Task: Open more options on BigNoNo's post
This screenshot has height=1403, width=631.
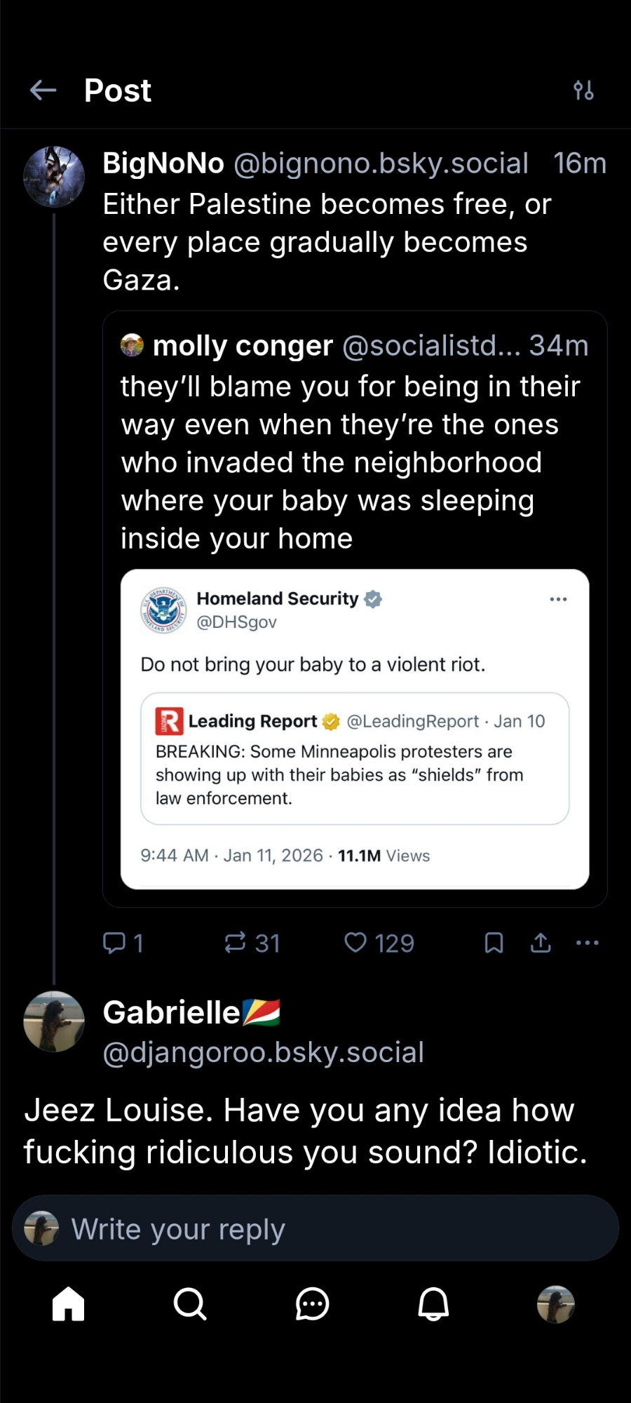Action: point(587,943)
